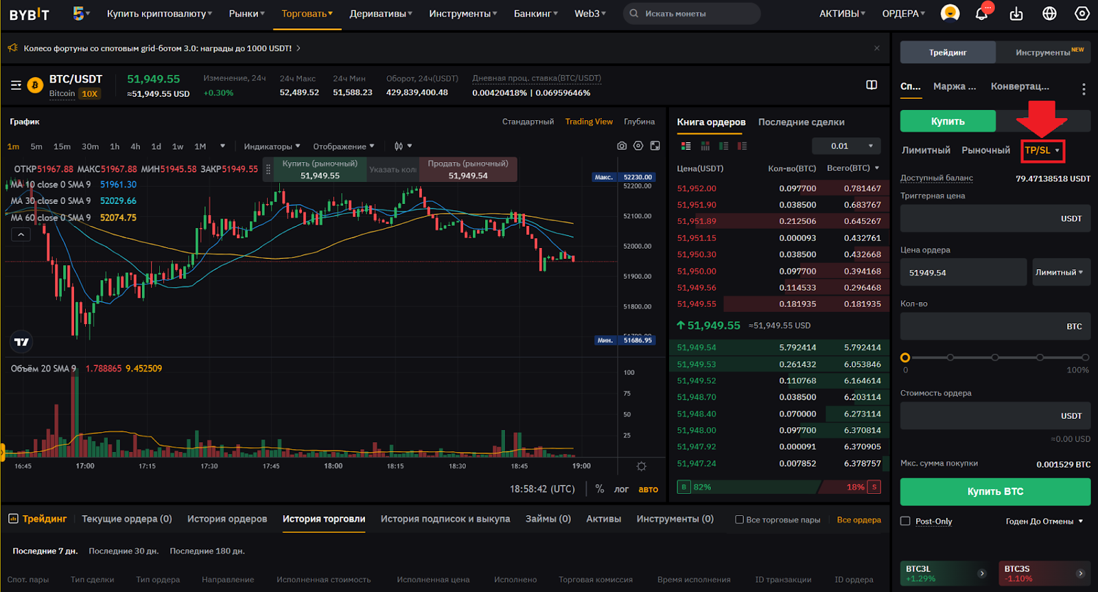Take chart screenshot with camera icon
Image resolution: width=1098 pixels, height=592 pixels.
622,146
